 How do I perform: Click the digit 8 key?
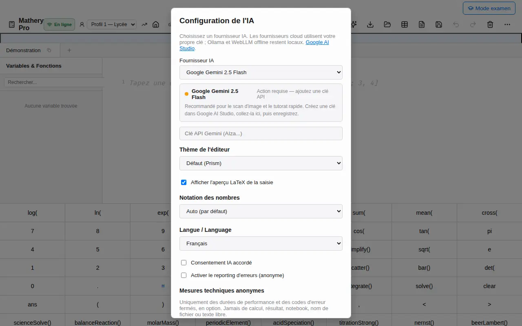coord(98,231)
